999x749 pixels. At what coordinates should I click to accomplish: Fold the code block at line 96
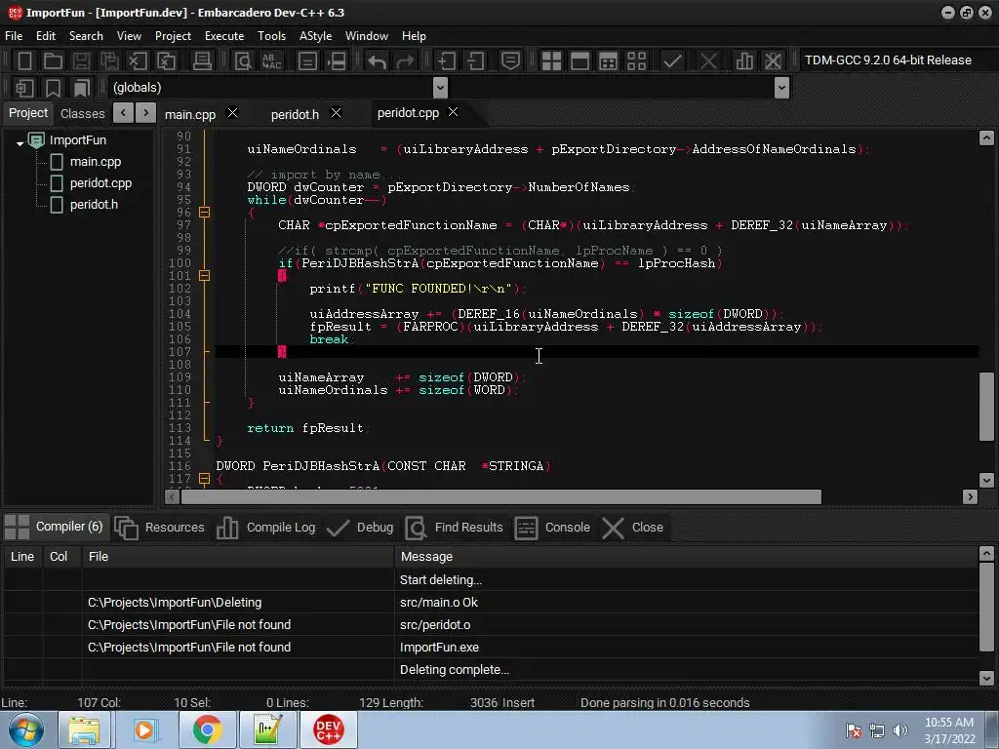pos(205,212)
